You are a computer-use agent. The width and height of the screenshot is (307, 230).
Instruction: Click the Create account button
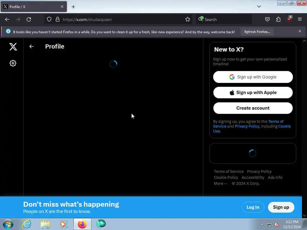(253, 108)
